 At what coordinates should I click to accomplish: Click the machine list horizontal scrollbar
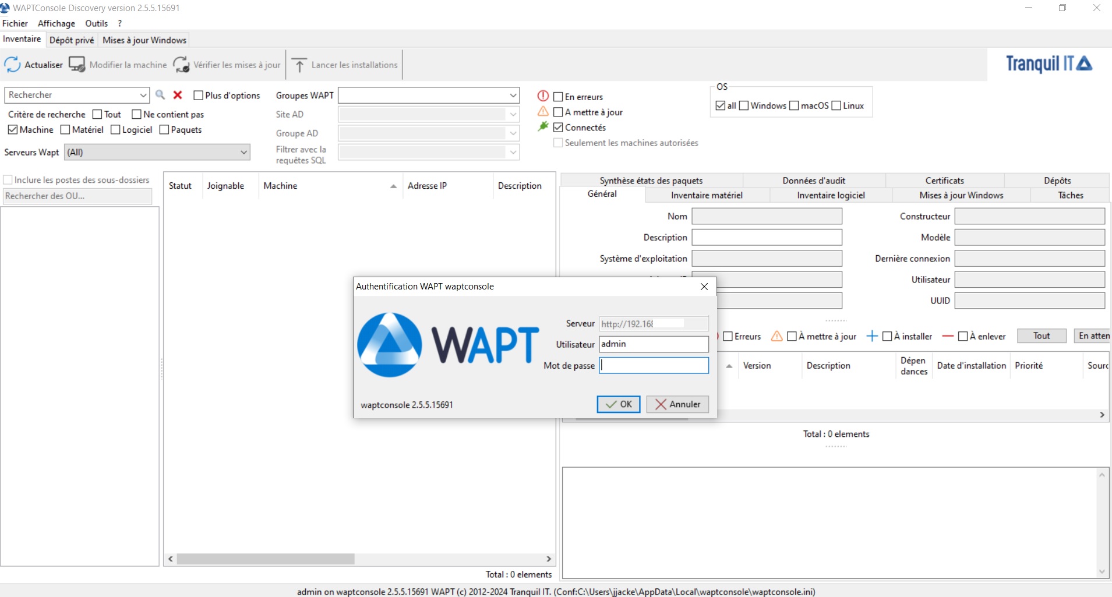click(x=359, y=559)
